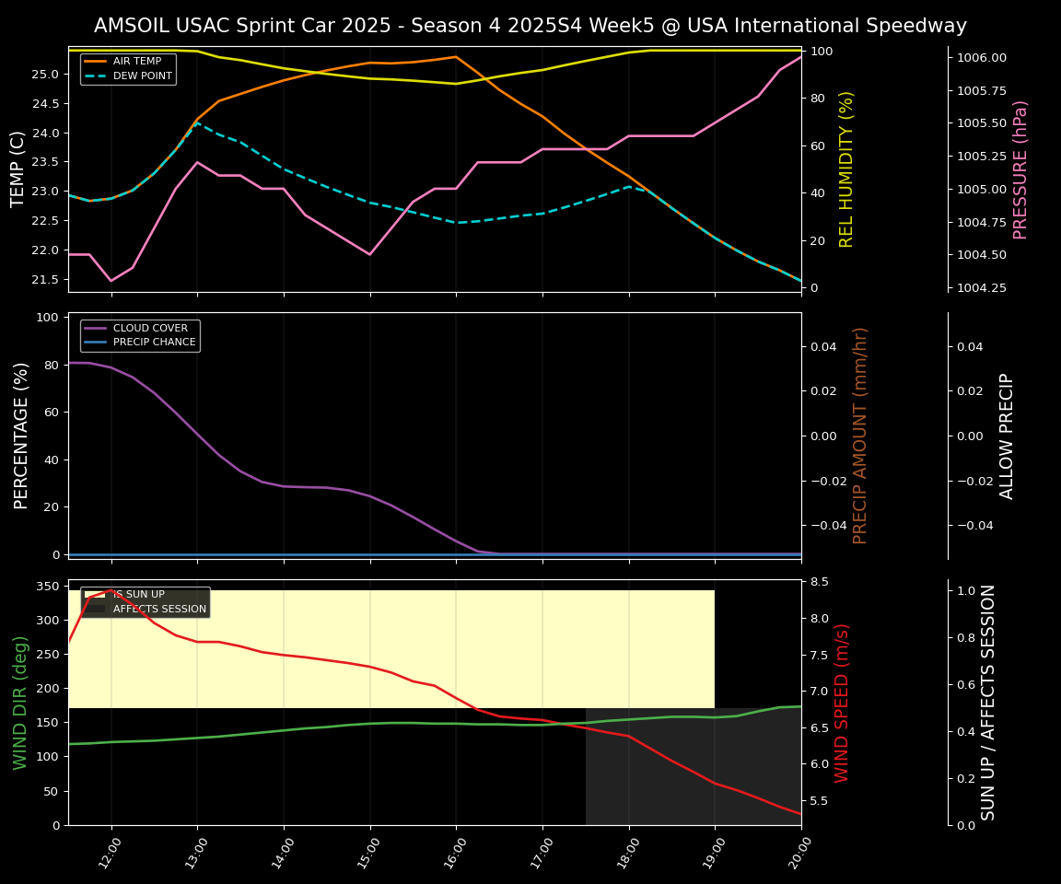The height and width of the screenshot is (884, 1061).
Task: Click the dark shaded affects-session region
Action: click(x=693, y=773)
